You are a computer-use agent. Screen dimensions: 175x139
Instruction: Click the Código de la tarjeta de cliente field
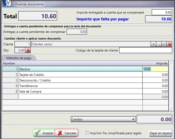click(x=146, y=50)
